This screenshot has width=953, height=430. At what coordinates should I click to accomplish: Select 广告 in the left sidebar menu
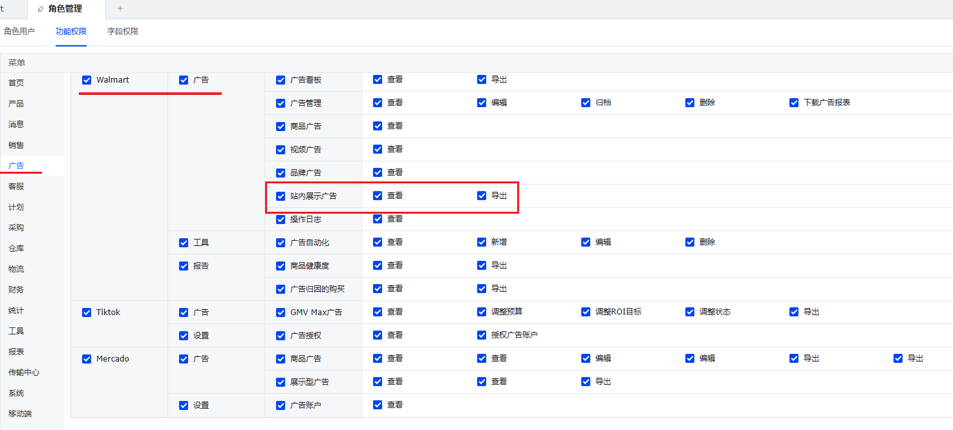point(16,166)
